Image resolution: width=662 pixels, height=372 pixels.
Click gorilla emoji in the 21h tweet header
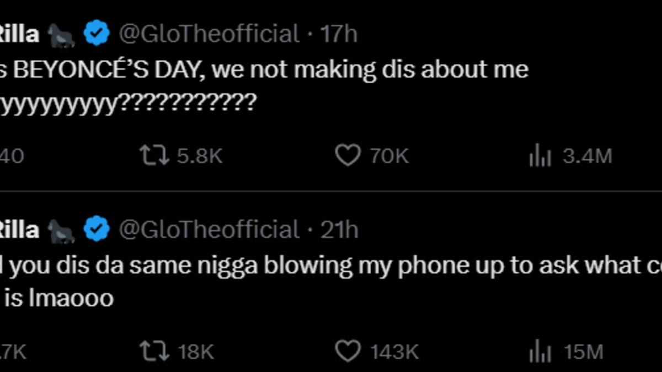tap(61, 230)
